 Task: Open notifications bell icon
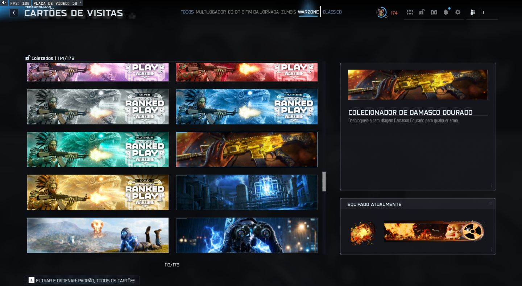[446, 12]
